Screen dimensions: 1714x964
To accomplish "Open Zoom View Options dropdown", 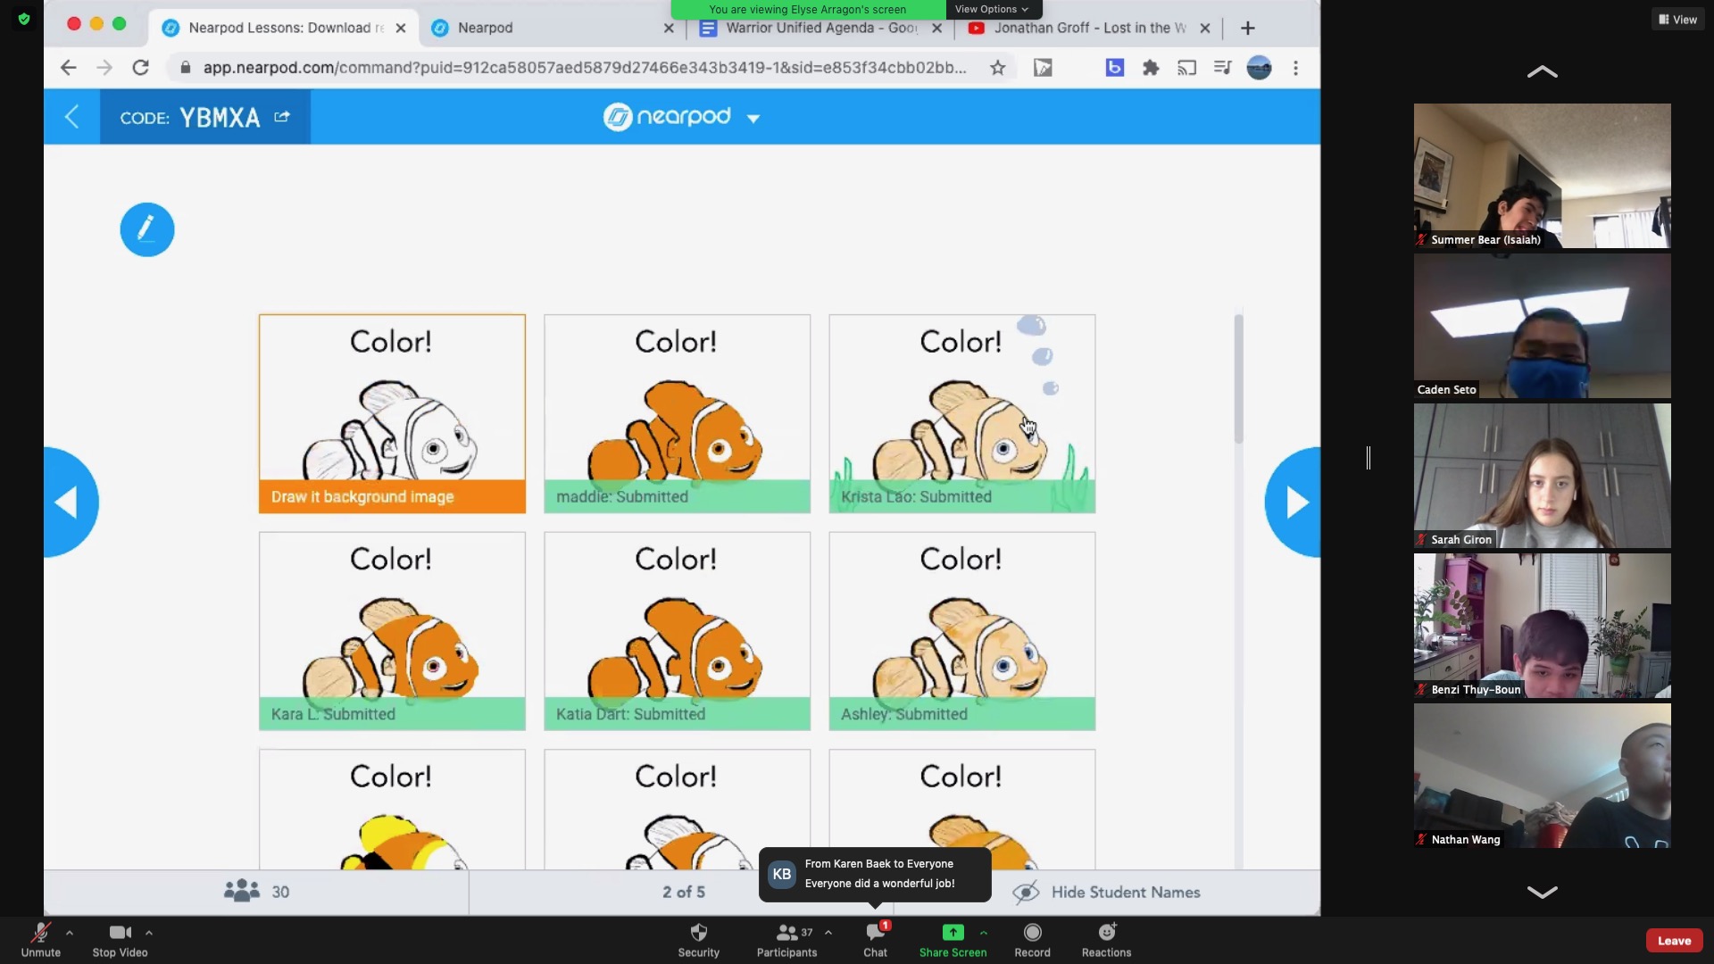I will pyautogui.click(x=992, y=9).
